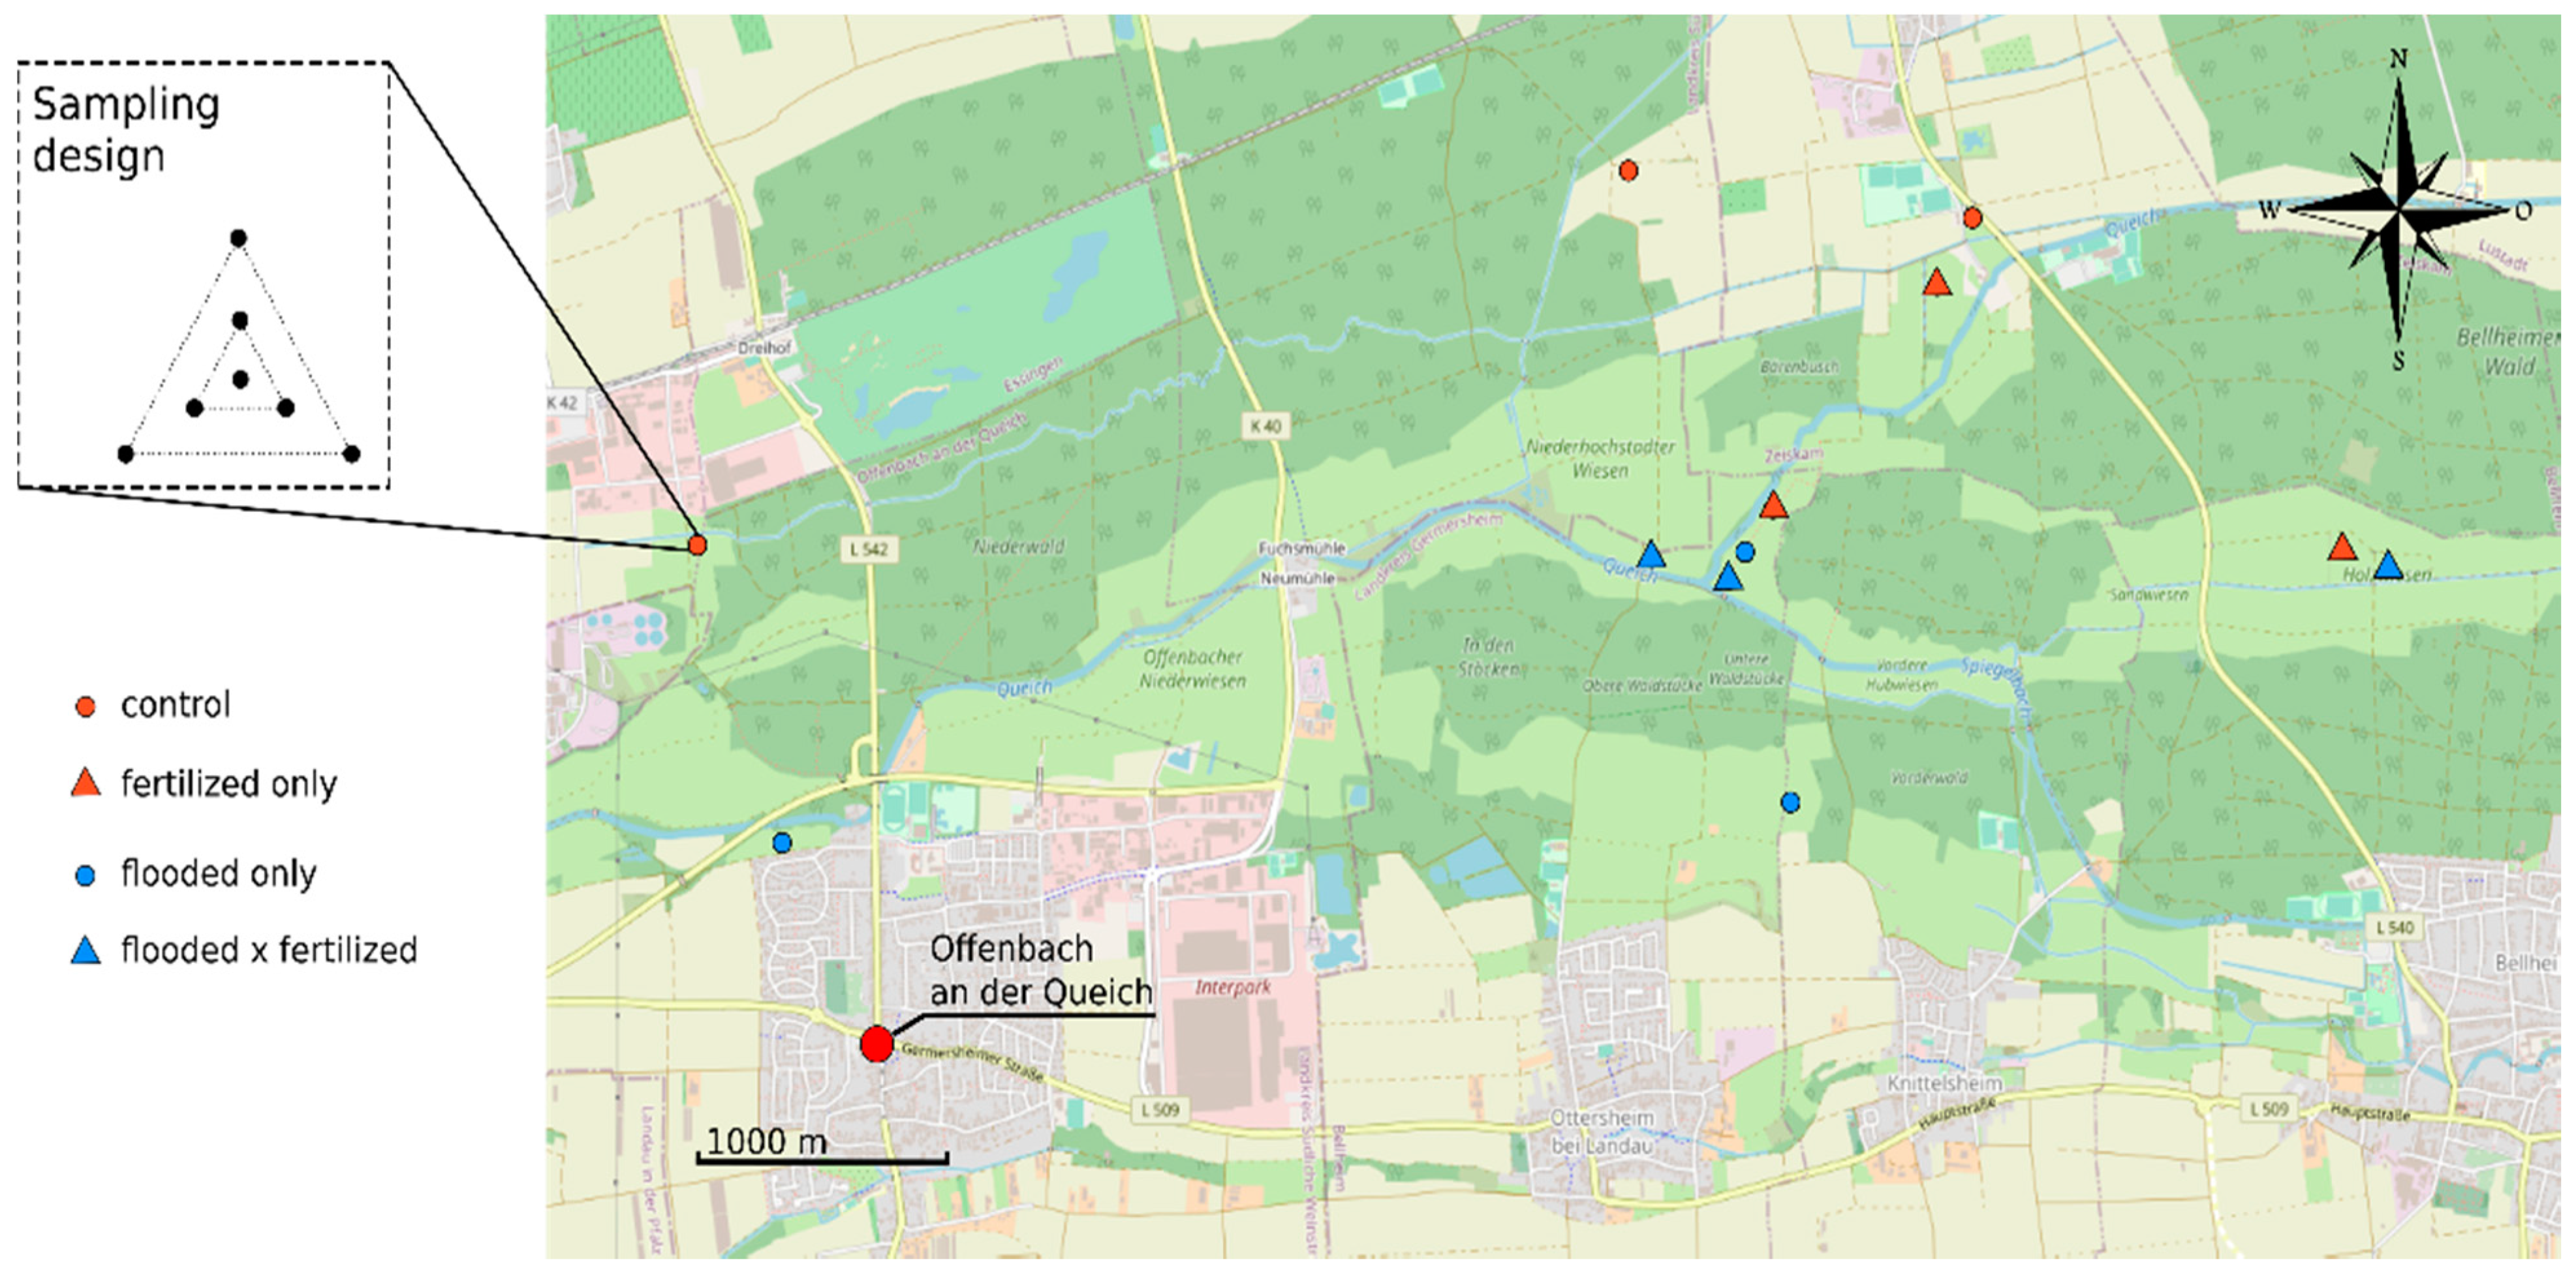The image size is (2576, 1281).
Task: Click control site linked to sampling design
Action: 697,545
